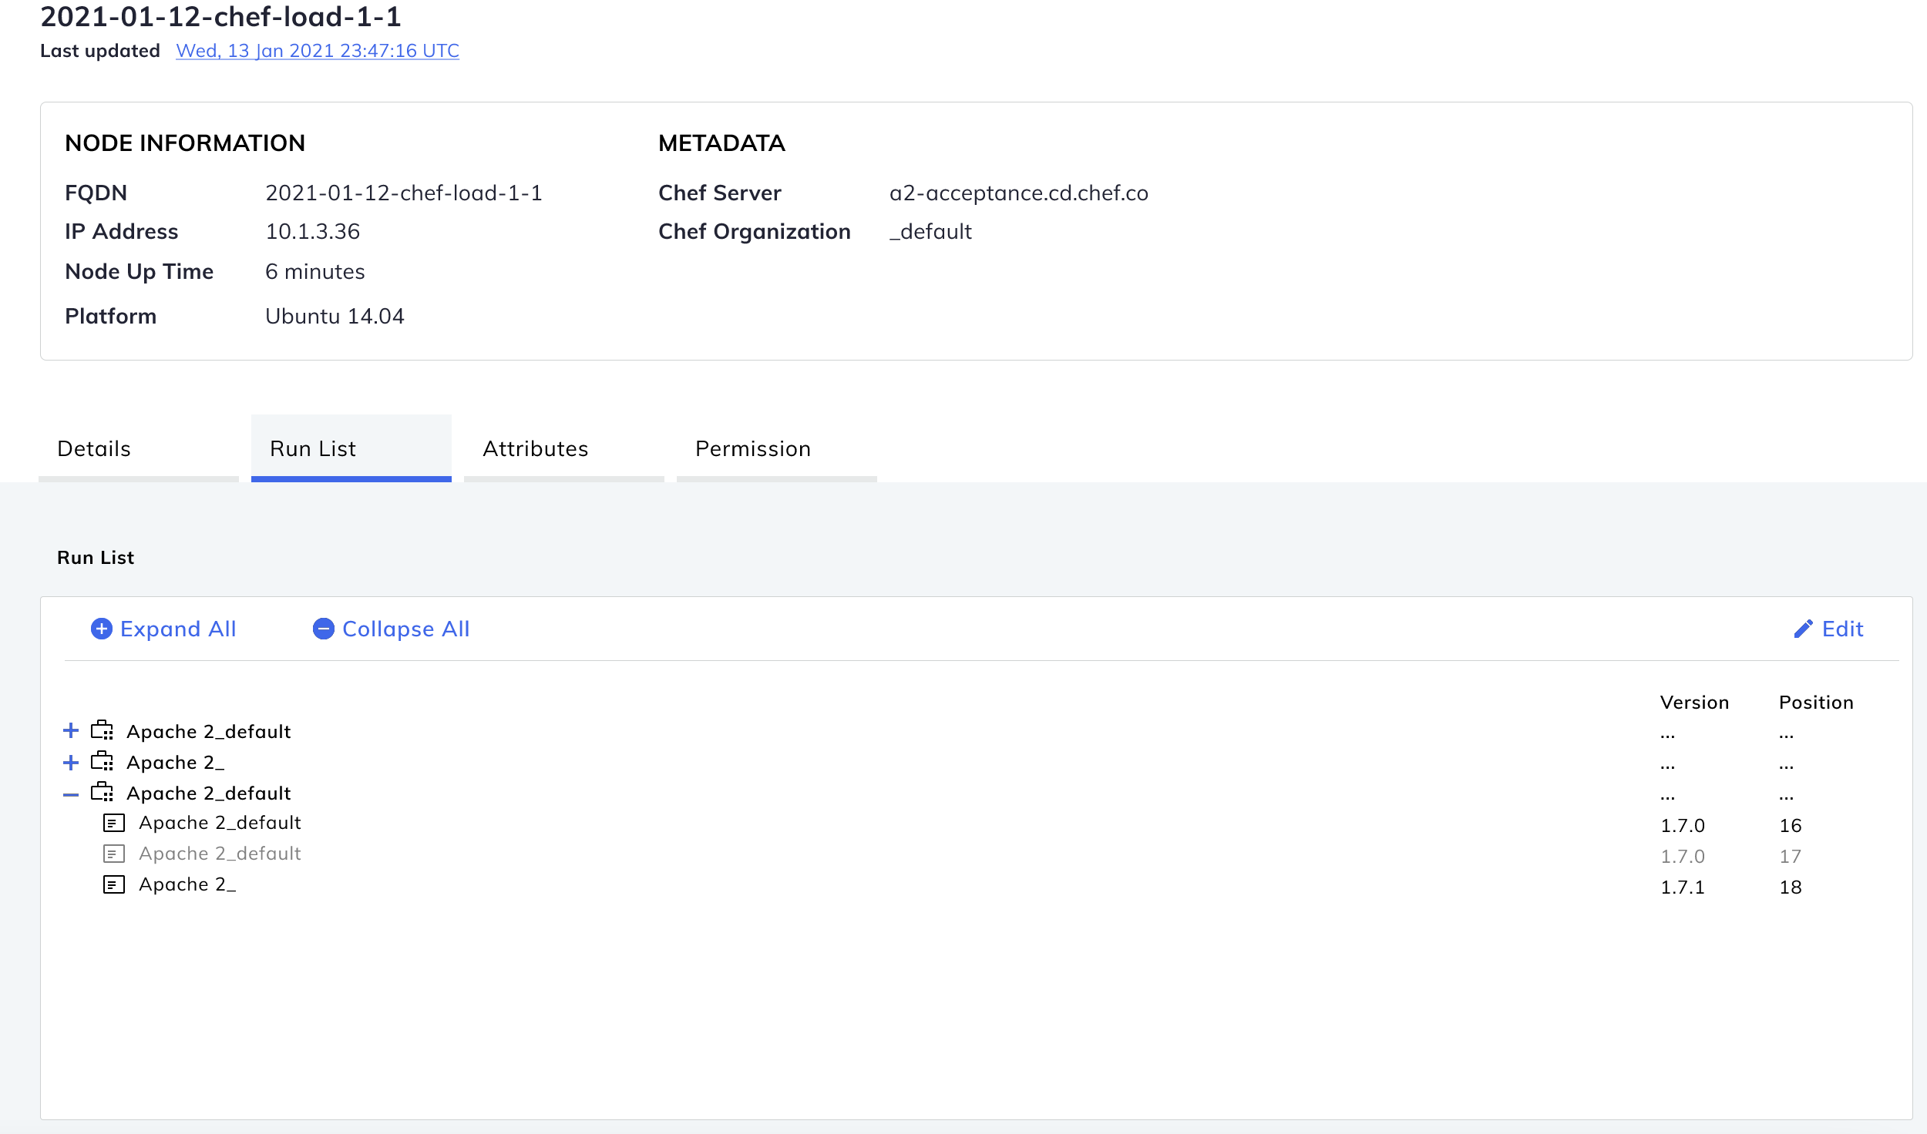Click the Edit pencil icon

pos(1803,629)
